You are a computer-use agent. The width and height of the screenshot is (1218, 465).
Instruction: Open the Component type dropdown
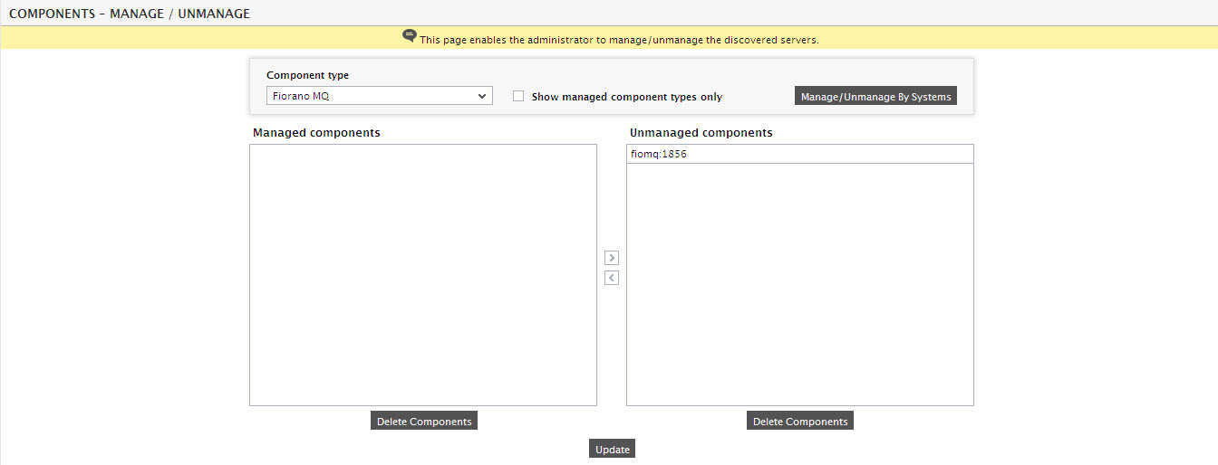coord(380,96)
